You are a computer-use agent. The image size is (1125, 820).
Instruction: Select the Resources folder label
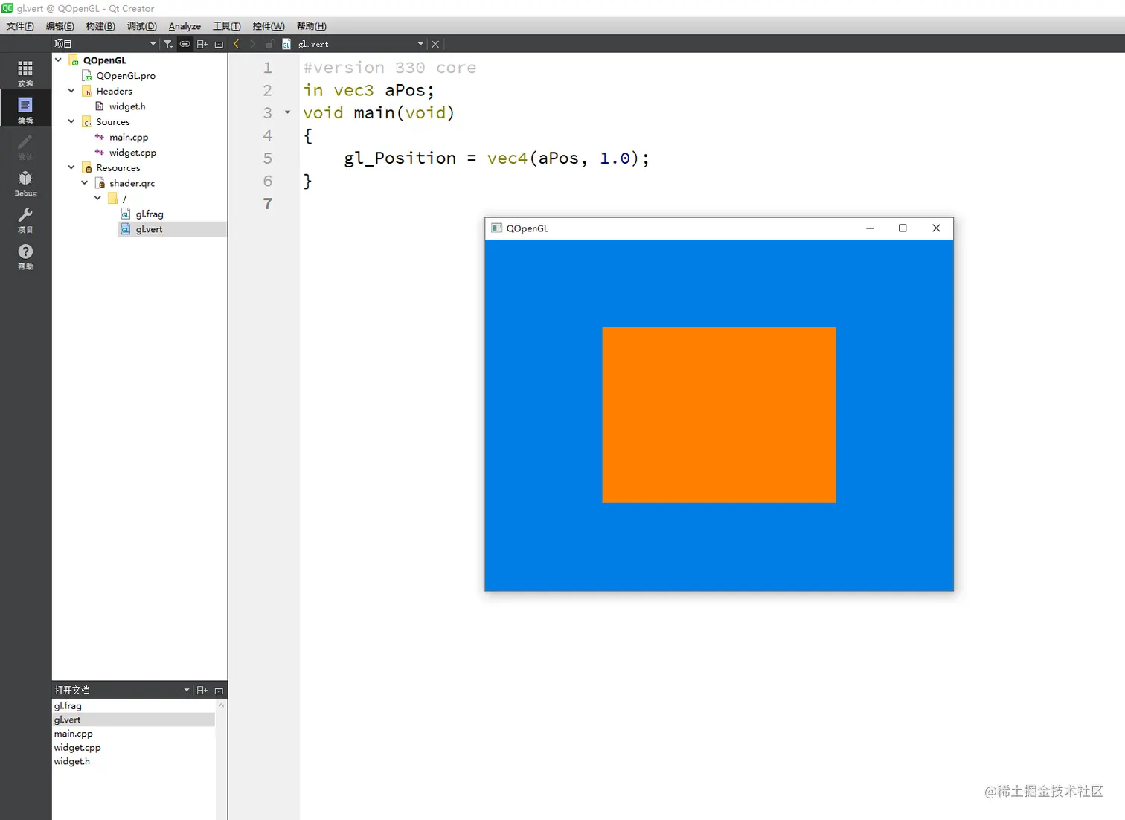pyautogui.click(x=118, y=167)
